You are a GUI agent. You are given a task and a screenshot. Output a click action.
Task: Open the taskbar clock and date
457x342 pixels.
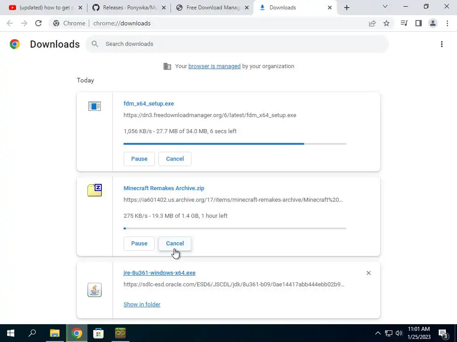[419, 333]
